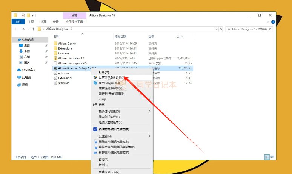Click the help question mark icon
Image resolution: width=292 pixels, height=174 pixels.
click(273, 22)
